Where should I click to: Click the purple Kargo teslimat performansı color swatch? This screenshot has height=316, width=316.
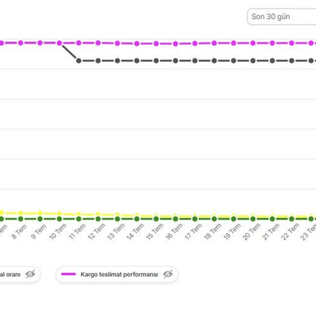[x=68, y=274]
